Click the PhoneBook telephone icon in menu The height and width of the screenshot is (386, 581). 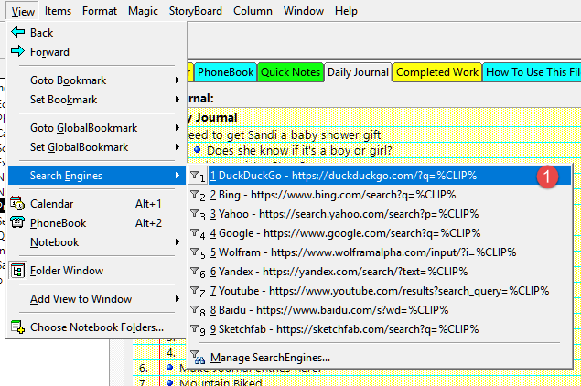tap(17, 222)
